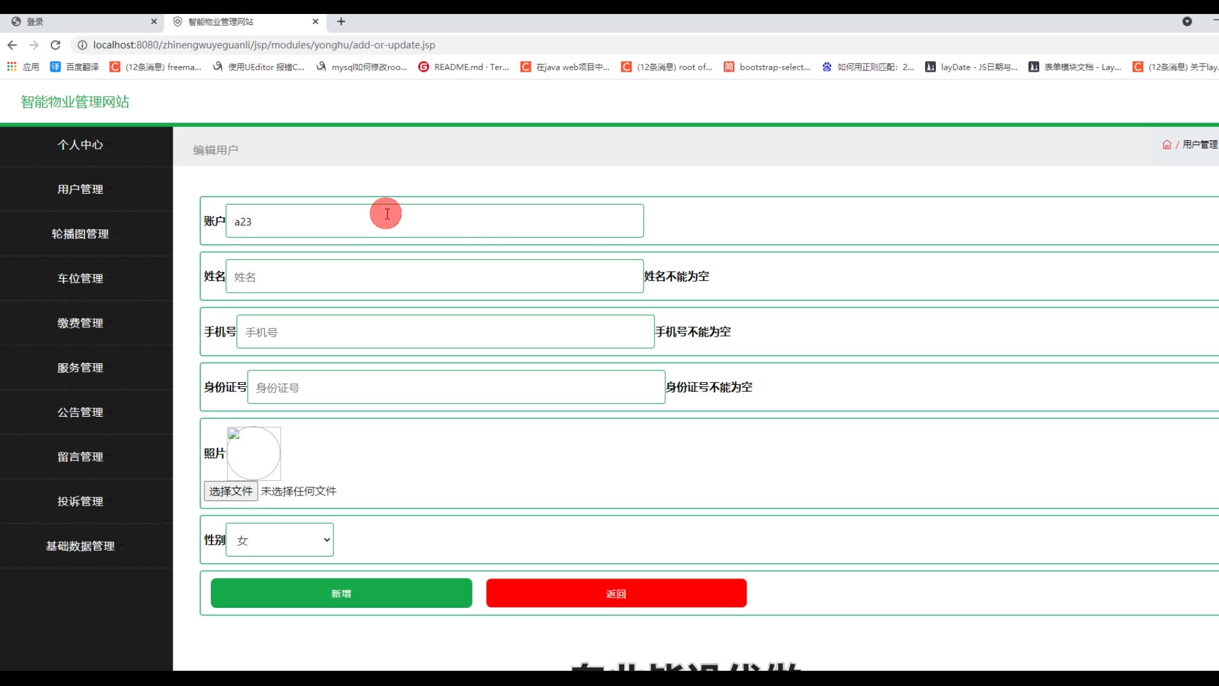Click the home icon in breadcrumb
Image resolution: width=1219 pixels, height=686 pixels.
pyautogui.click(x=1167, y=145)
